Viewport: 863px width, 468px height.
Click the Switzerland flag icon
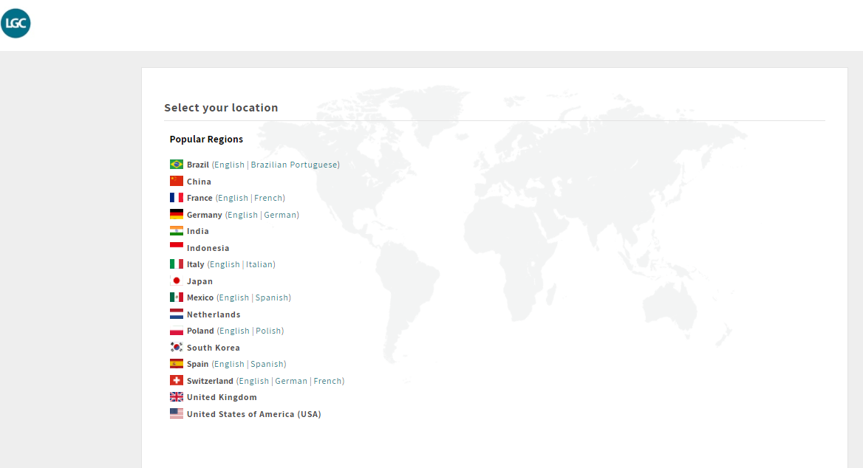[x=176, y=380]
